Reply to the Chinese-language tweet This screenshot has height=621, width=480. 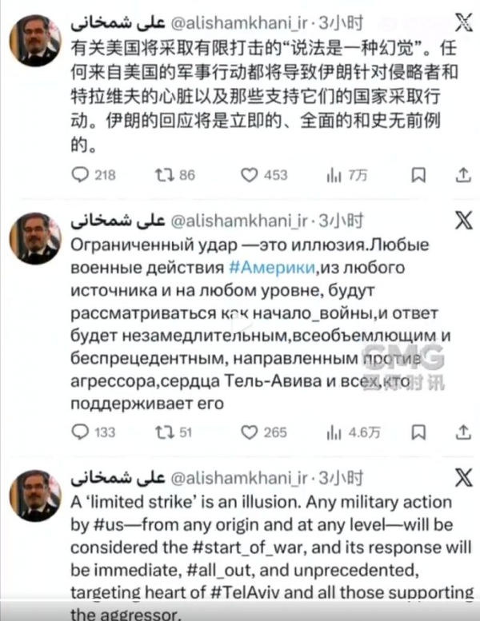[x=81, y=174]
